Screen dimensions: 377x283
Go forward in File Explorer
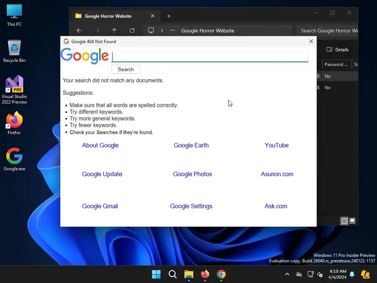(97, 31)
